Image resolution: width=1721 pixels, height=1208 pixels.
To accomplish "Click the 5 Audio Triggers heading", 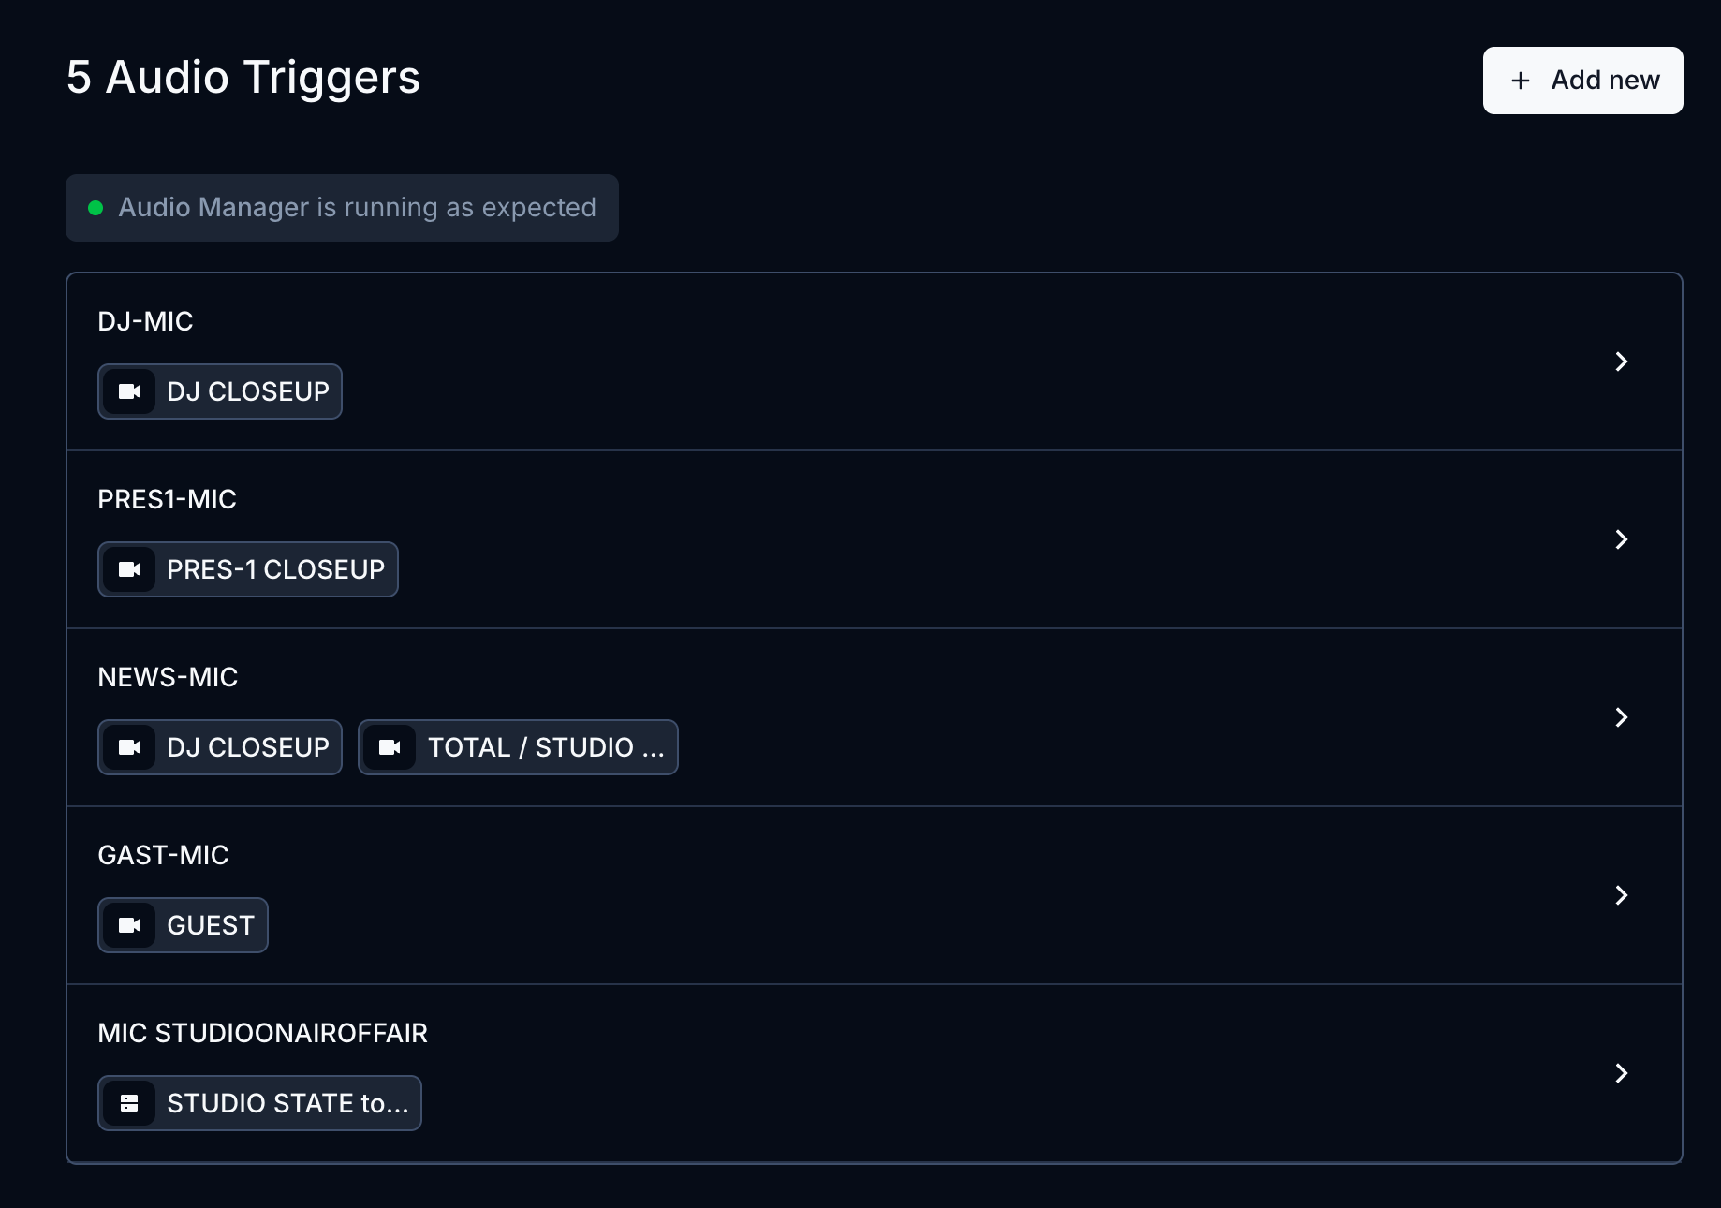I will [x=243, y=77].
